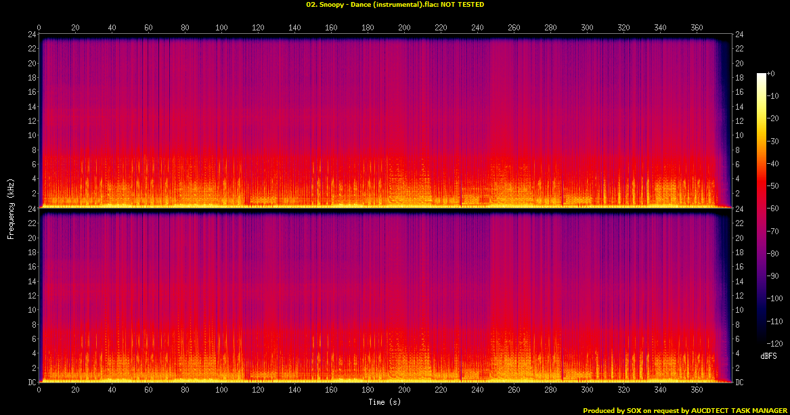
Task: Click '240' tick on bottom time axis
Action: 477,389
